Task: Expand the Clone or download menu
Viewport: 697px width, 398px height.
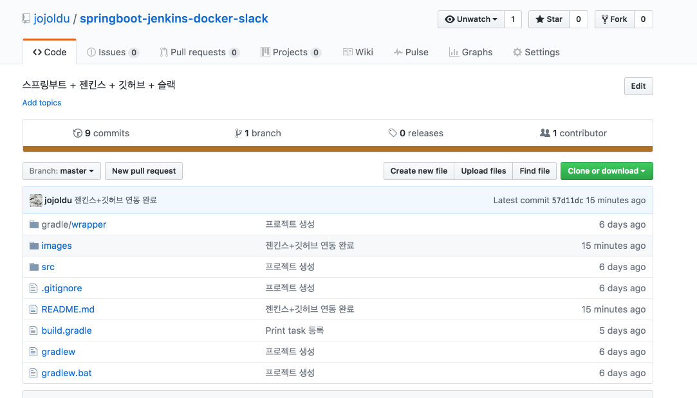Action: [607, 171]
